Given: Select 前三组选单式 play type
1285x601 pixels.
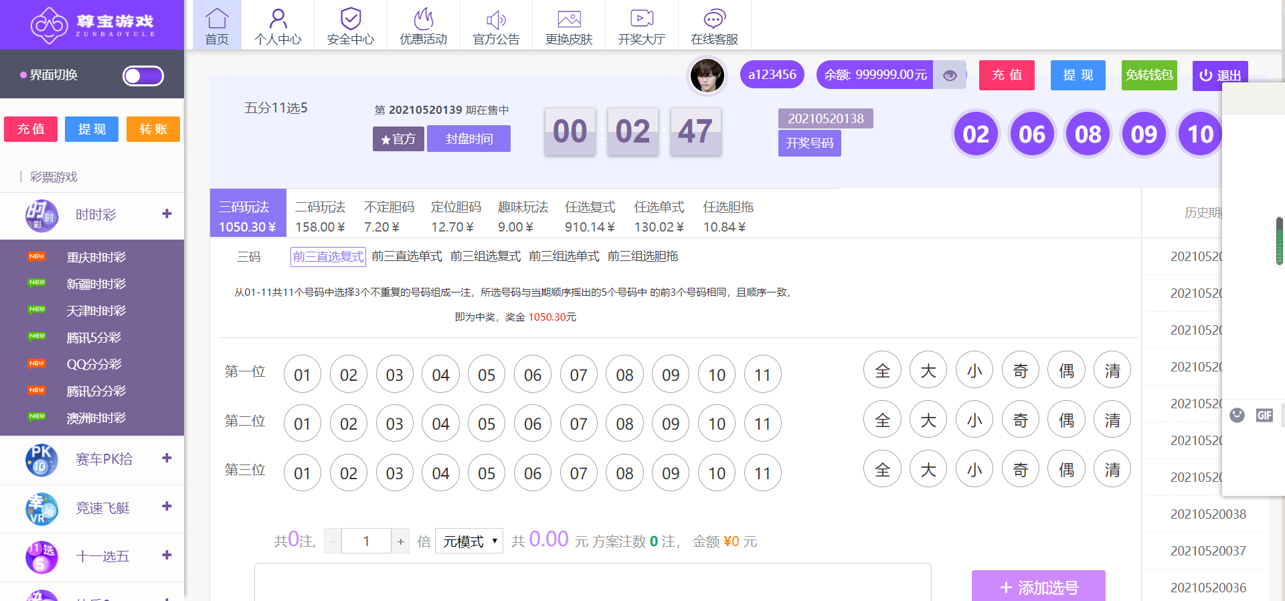Looking at the screenshot, I should [x=564, y=256].
